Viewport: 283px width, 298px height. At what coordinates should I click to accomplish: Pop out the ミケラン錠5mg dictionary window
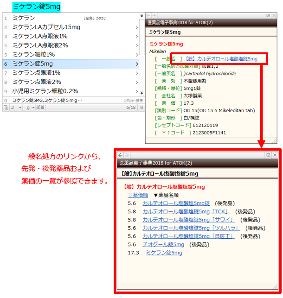pyautogui.click(x=268, y=16)
